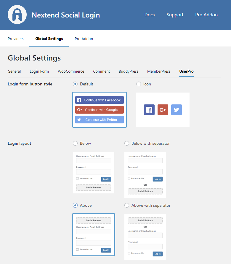
Task: Open the Pro Addon tab below header
Action: coord(84,39)
